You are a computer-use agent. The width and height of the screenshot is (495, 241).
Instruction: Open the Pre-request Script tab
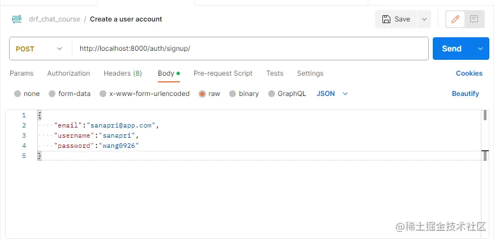pyautogui.click(x=223, y=73)
